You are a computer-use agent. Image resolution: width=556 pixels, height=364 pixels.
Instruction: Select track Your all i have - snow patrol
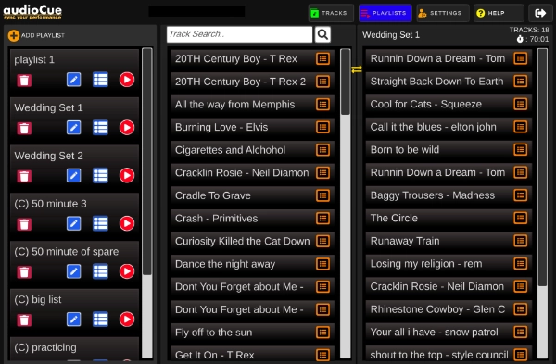pyautogui.click(x=449, y=333)
